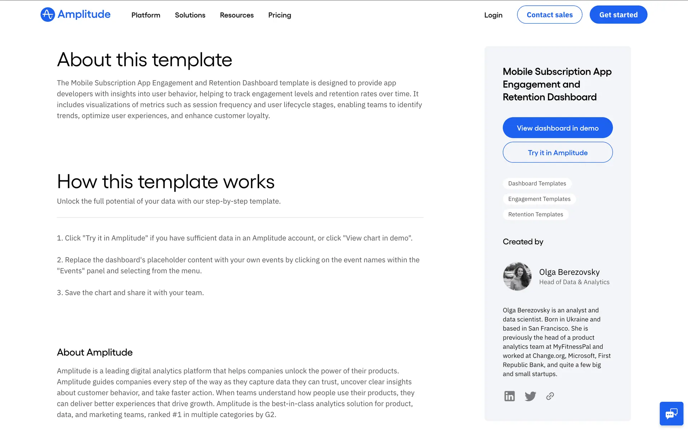Select the Engagement Templates tag
The image size is (688, 430).
point(539,199)
